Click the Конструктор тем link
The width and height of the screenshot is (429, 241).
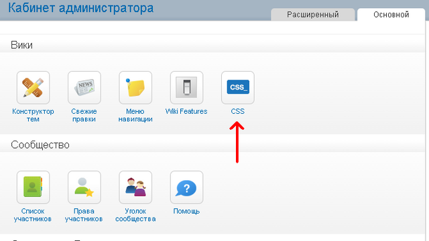pyautogui.click(x=33, y=115)
